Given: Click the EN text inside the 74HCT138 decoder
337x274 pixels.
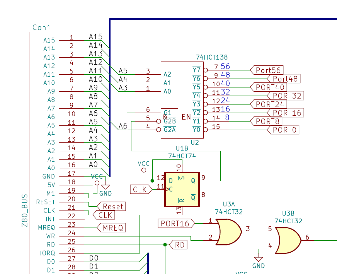Looking at the screenshot, I should [186, 117].
